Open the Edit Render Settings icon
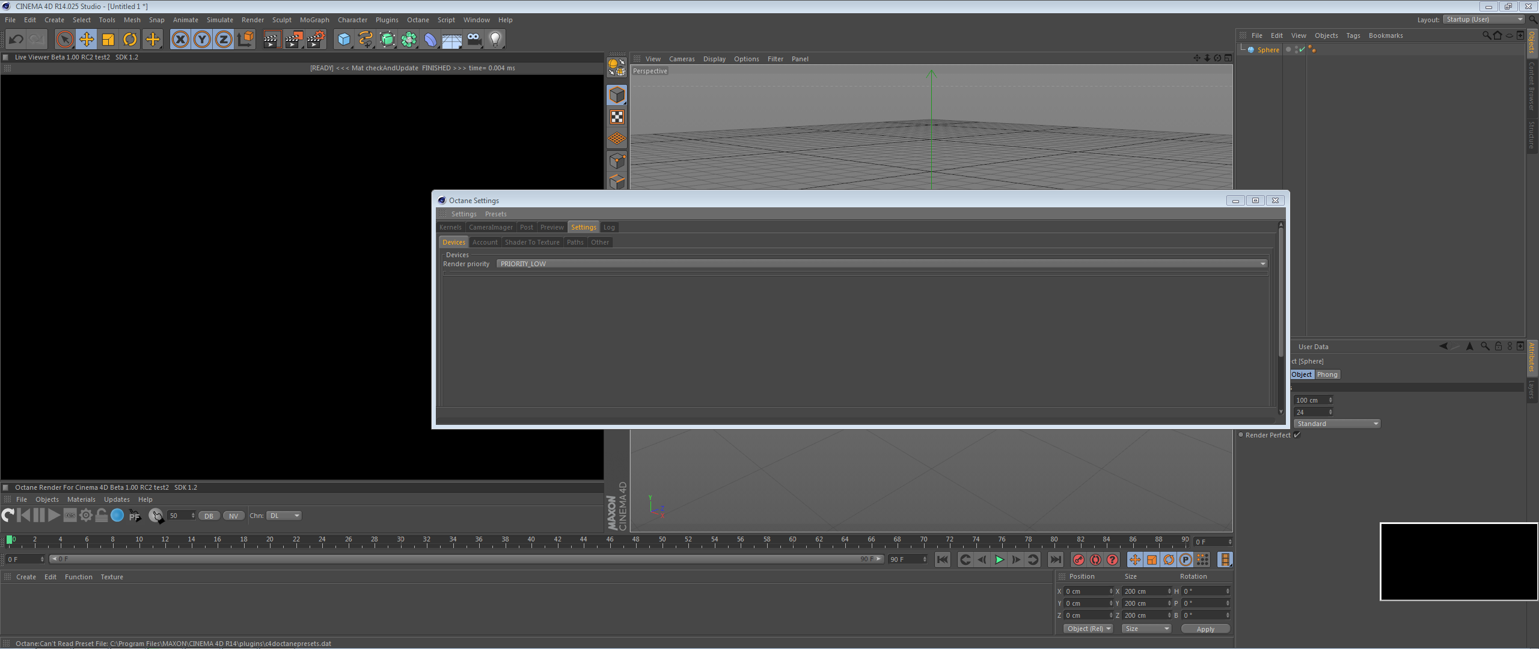 [x=316, y=40]
